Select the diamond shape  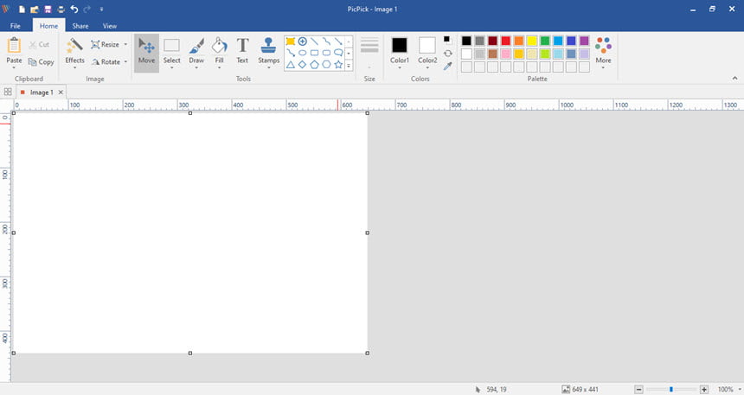[x=302, y=65]
